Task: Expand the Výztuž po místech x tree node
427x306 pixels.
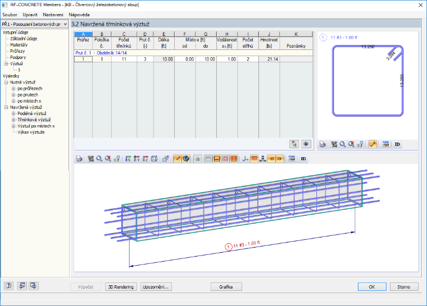Action: pyautogui.click(x=13, y=126)
